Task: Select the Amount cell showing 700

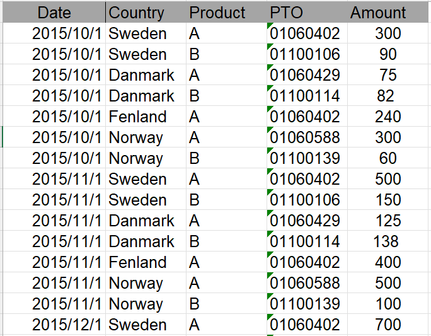Action: (x=388, y=325)
